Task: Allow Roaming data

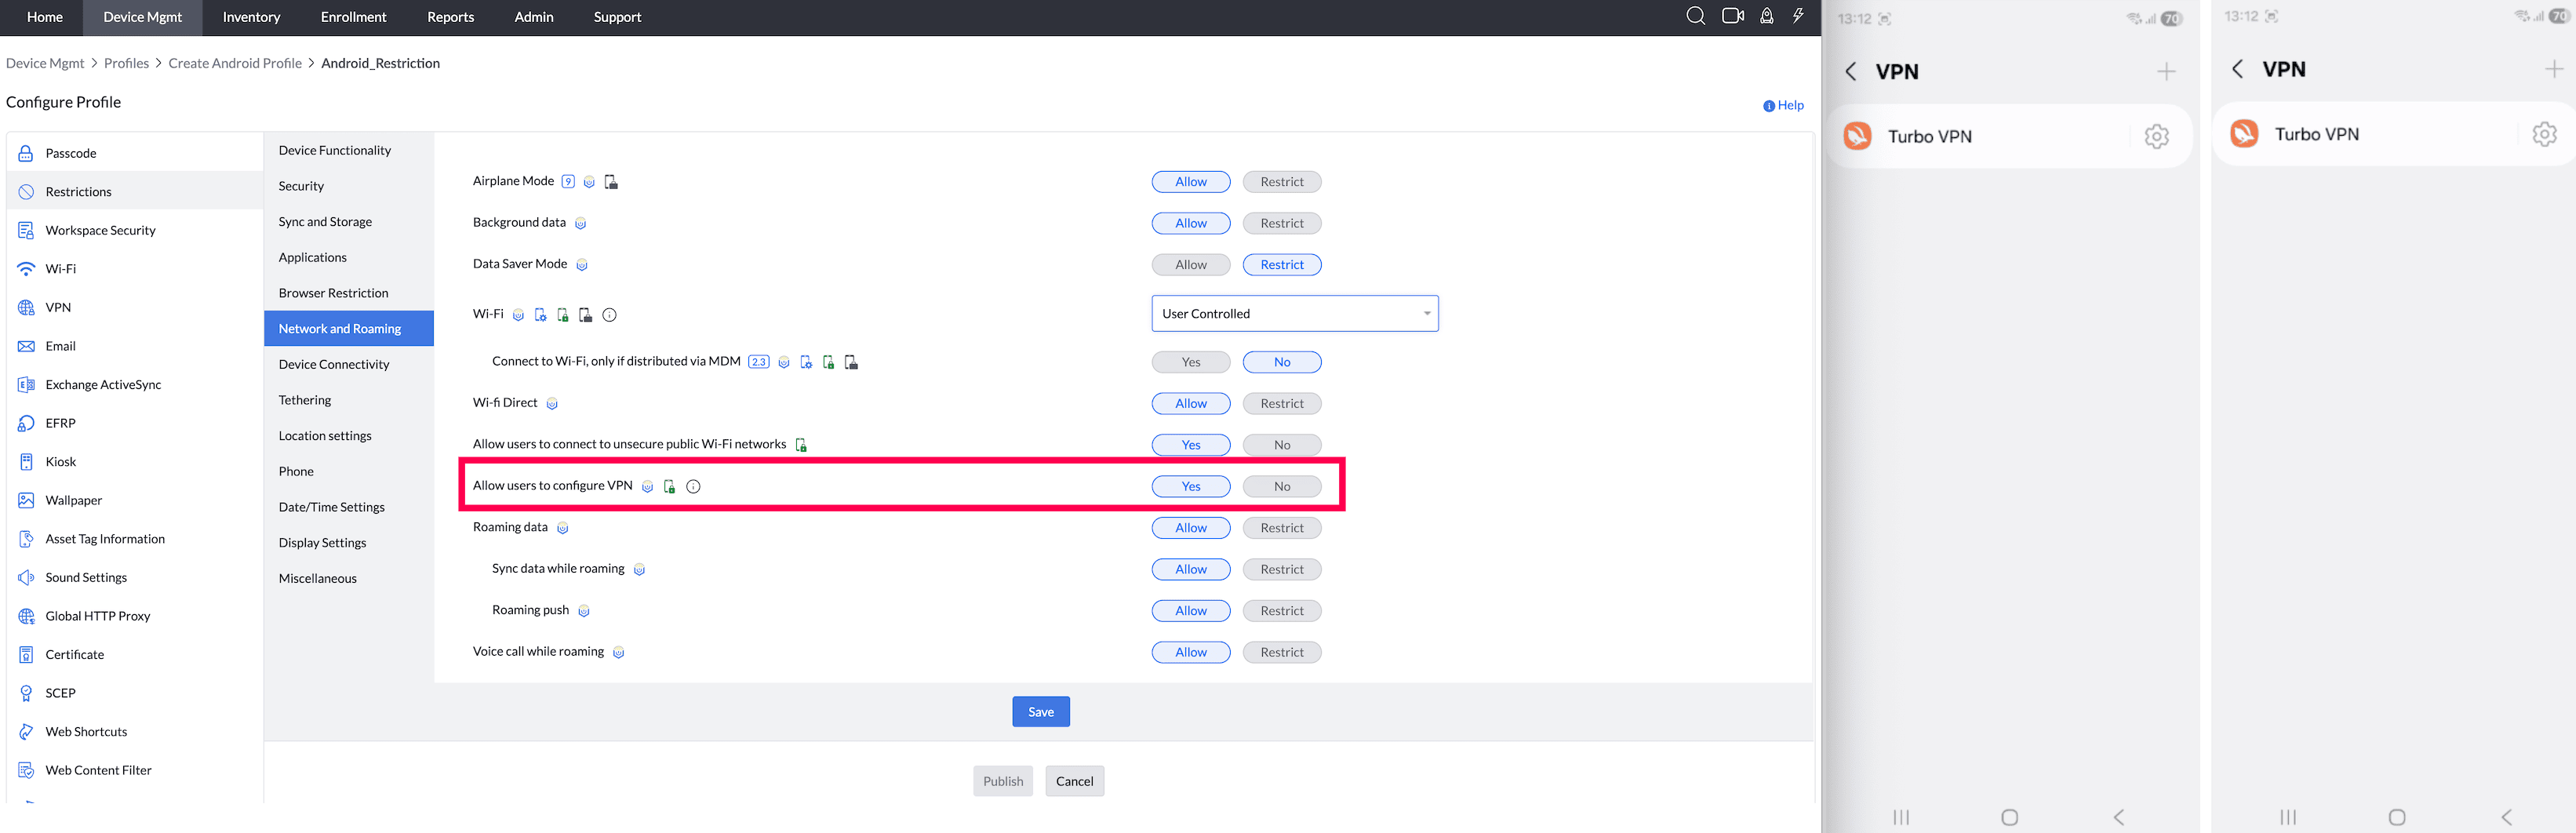Action: [1191, 527]
